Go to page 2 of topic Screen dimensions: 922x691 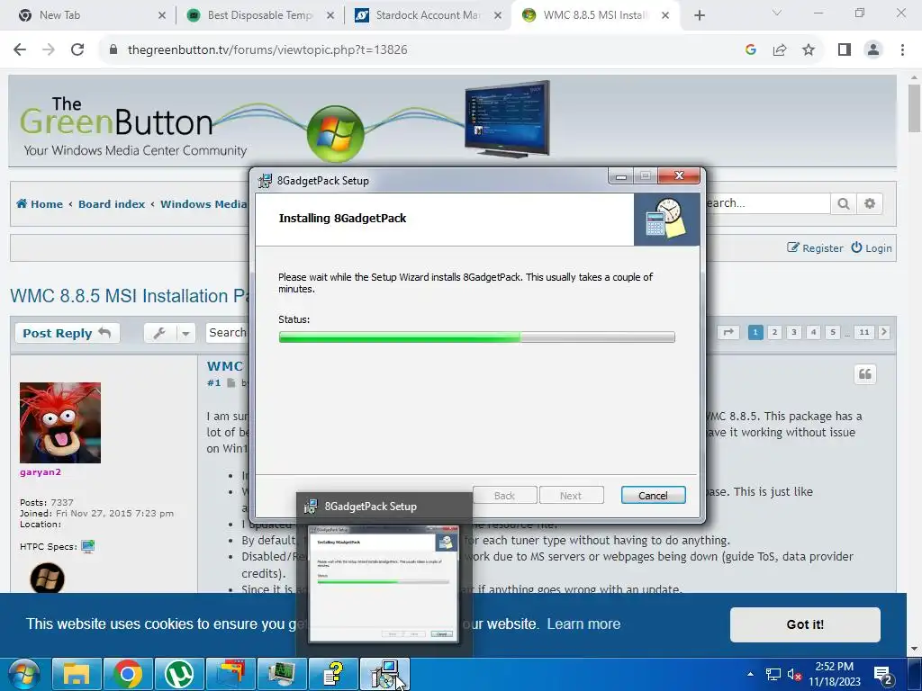click(774, 333)
